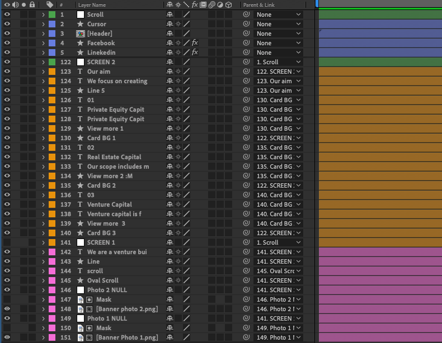This screenshot has height=343, width=442.
Task: Click the Video visibility eye column header icon
Action: [7, 4]
